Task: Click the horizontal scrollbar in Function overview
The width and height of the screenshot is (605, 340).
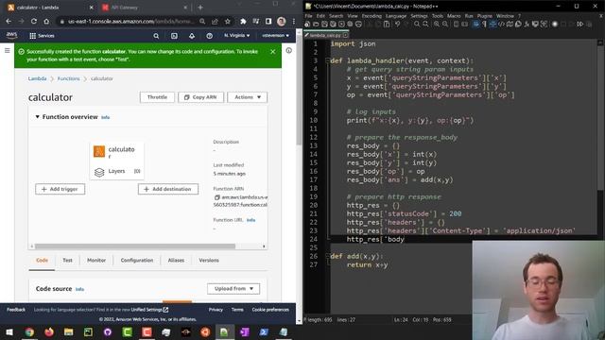Action: [x=135, y=246]
